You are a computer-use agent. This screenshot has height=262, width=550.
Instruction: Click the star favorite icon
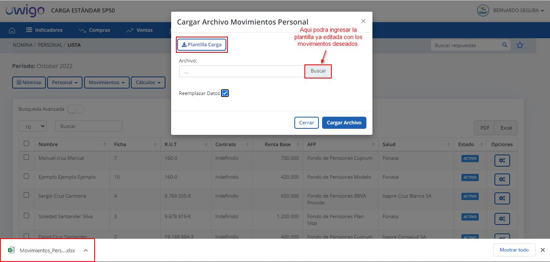tap(520, 45)
